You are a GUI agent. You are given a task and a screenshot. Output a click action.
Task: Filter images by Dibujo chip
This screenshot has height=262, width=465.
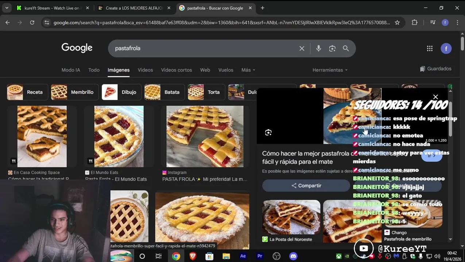pyautogui.click(x=121, y=92)
